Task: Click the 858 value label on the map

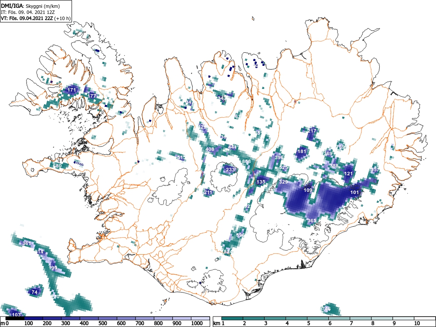Action: pos(247,161)
